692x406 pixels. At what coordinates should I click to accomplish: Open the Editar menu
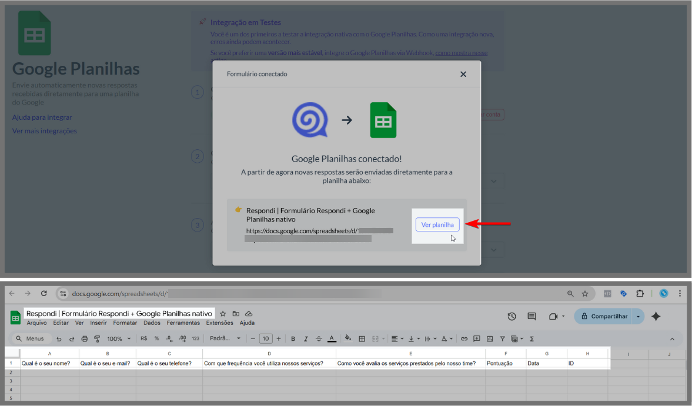(61, 323)
